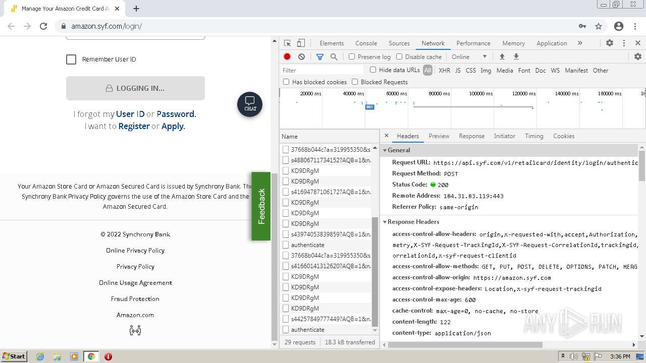
Task: Click the Amazon.com footer link
Action: (x=135, y=315)
